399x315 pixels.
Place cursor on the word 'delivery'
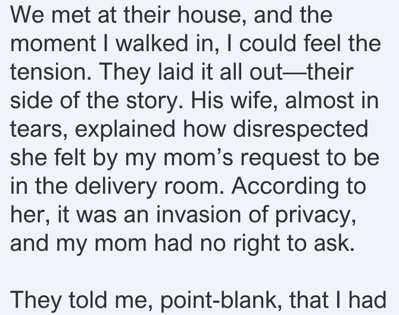[x=116, y=186]
